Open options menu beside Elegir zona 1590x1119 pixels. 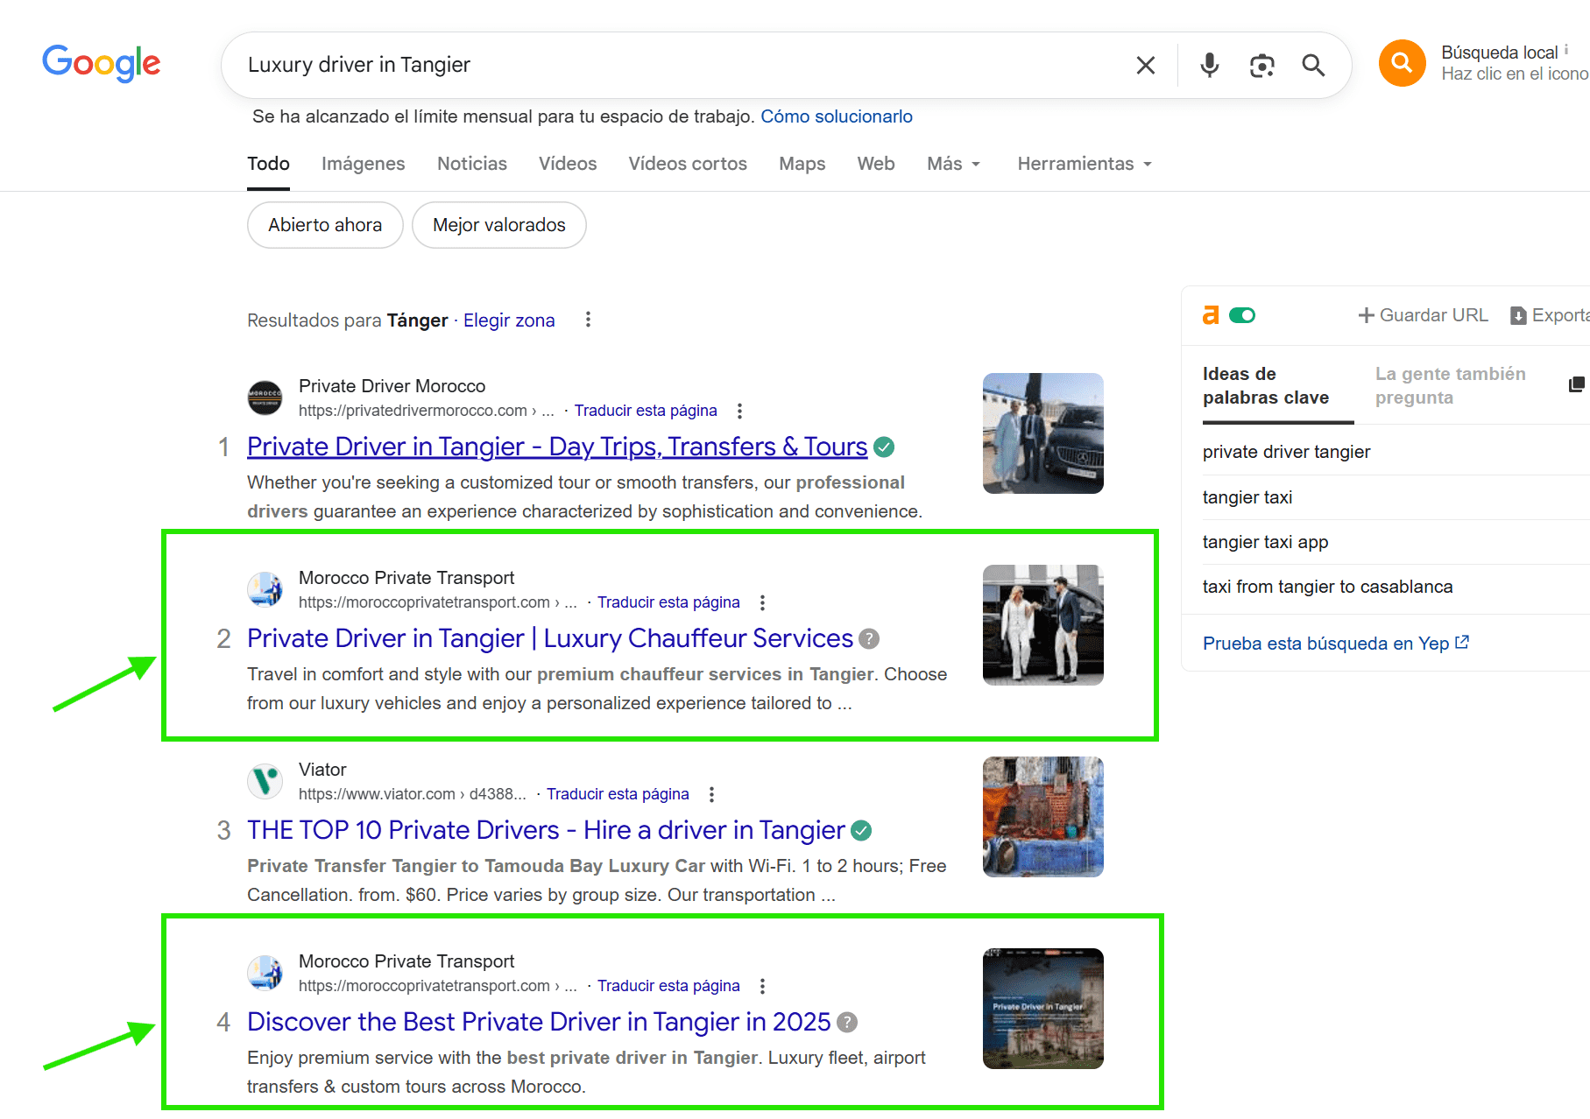click(x=588, y=320)
